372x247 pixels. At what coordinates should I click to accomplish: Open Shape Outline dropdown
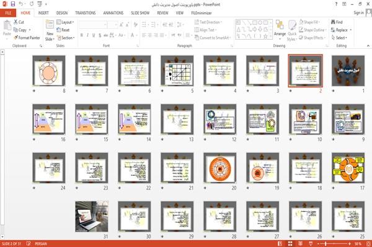312,30
